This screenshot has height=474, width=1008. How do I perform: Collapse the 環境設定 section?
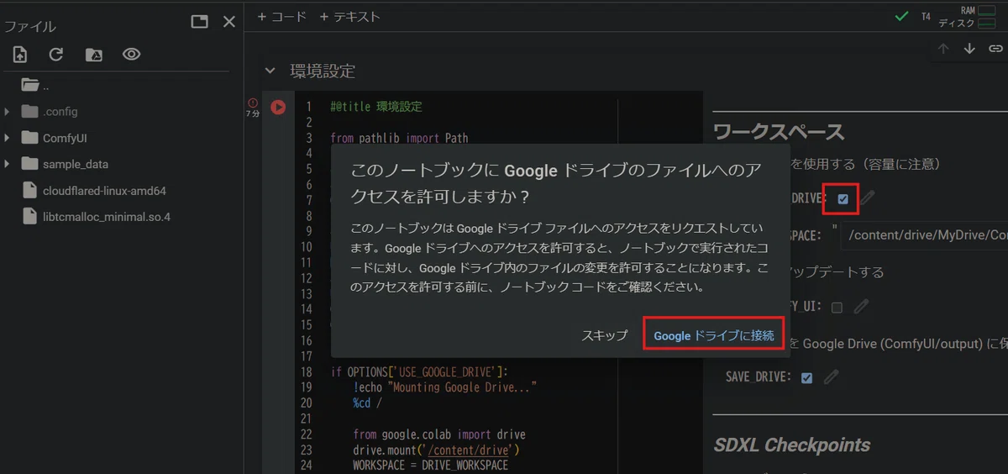pyautogui.click(x=270, y=71)
